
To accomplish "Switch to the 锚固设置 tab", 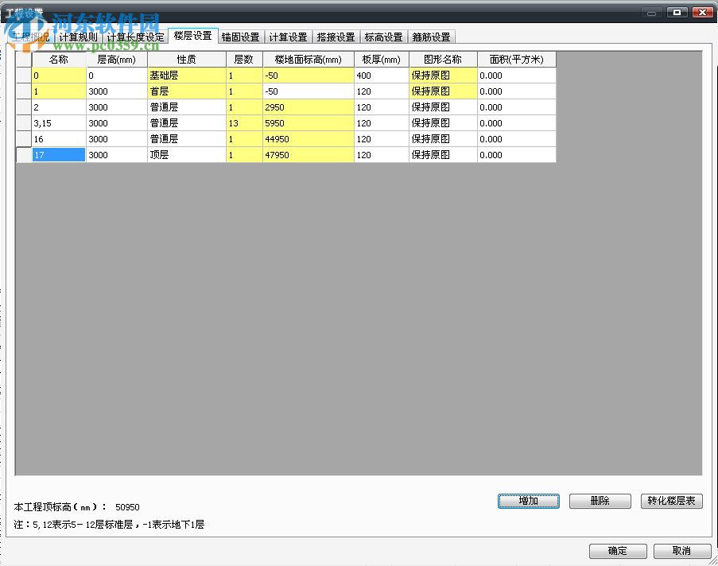I will tap(241, 37).
